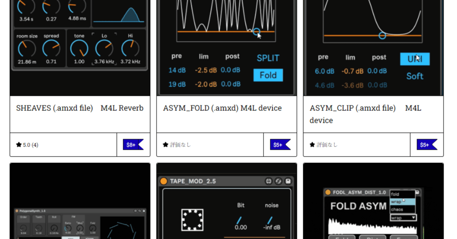
Task: Click the Bit slider in TAPE_MOD_2.5
Action: (x=239, y=220)
